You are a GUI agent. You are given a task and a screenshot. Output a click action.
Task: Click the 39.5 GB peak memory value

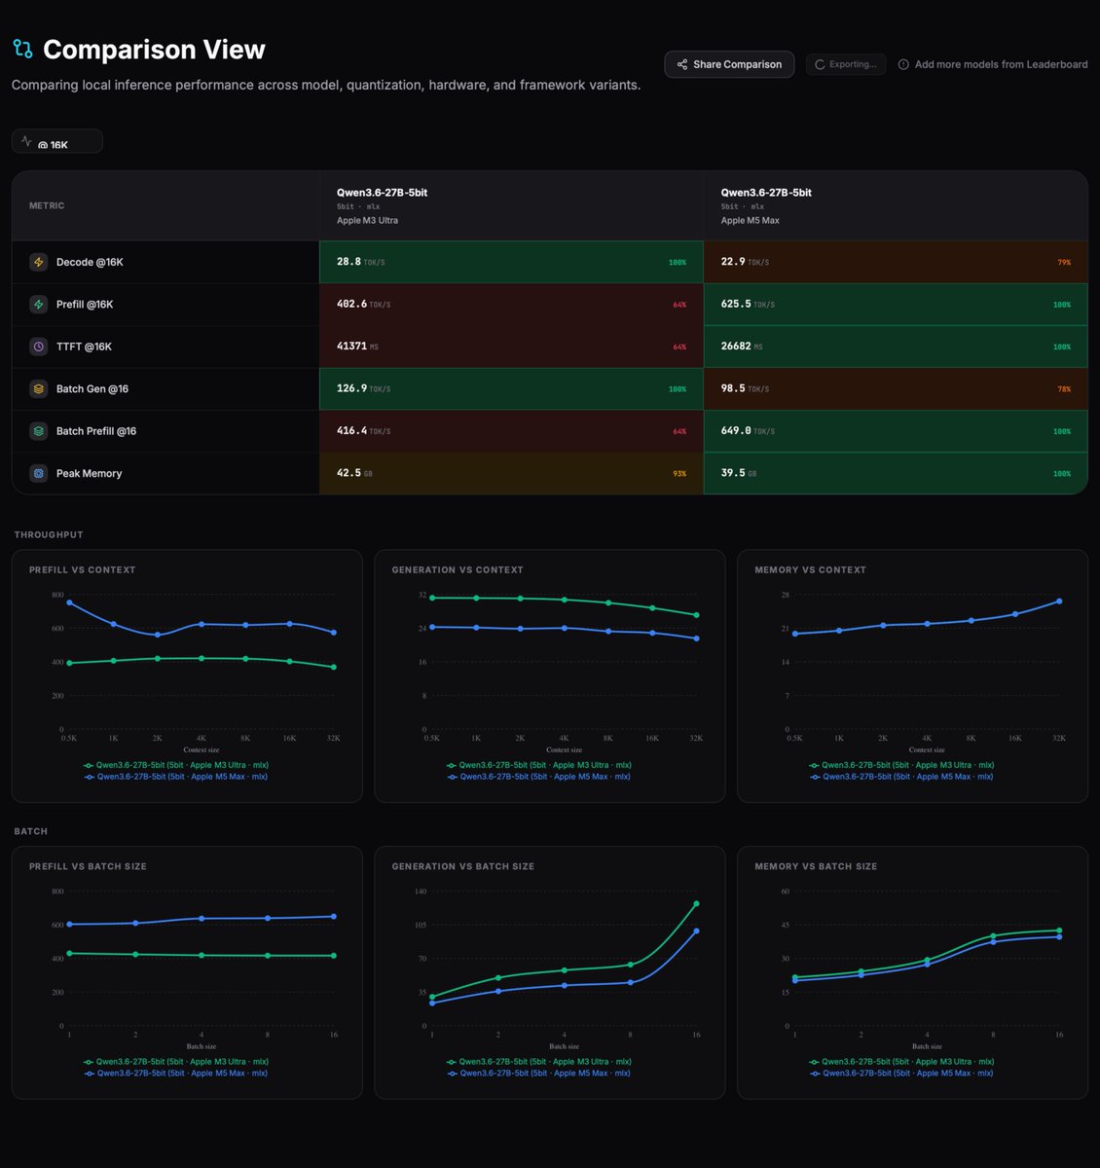[739, 473]
